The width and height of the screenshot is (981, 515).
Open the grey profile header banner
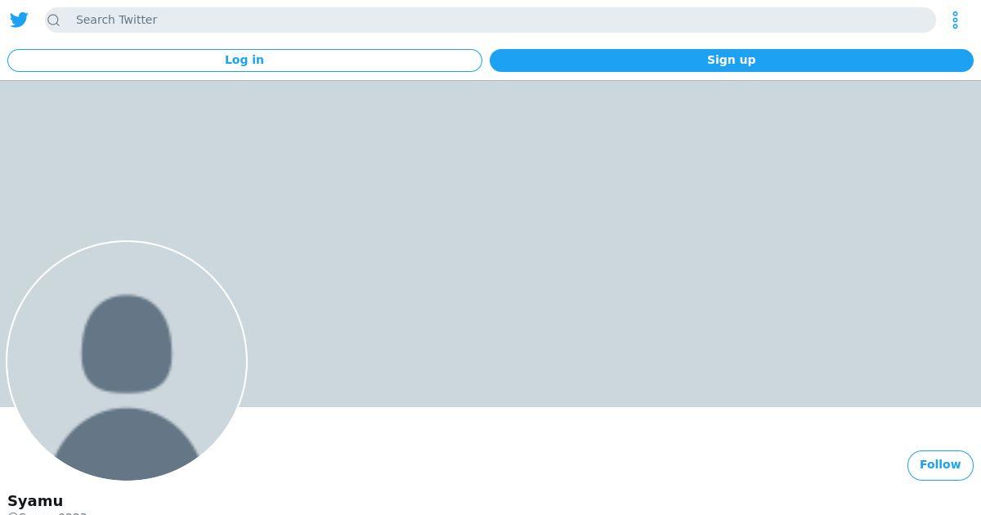490,244
